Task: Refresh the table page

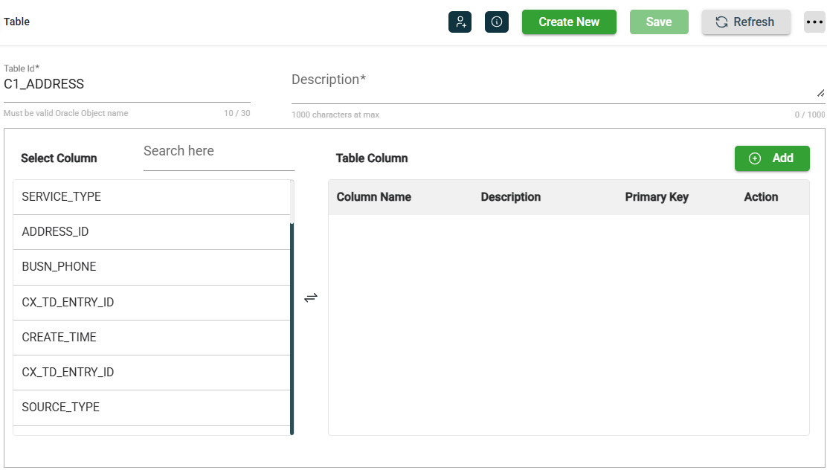Action: pyautogui.click(x=745, y=22)
